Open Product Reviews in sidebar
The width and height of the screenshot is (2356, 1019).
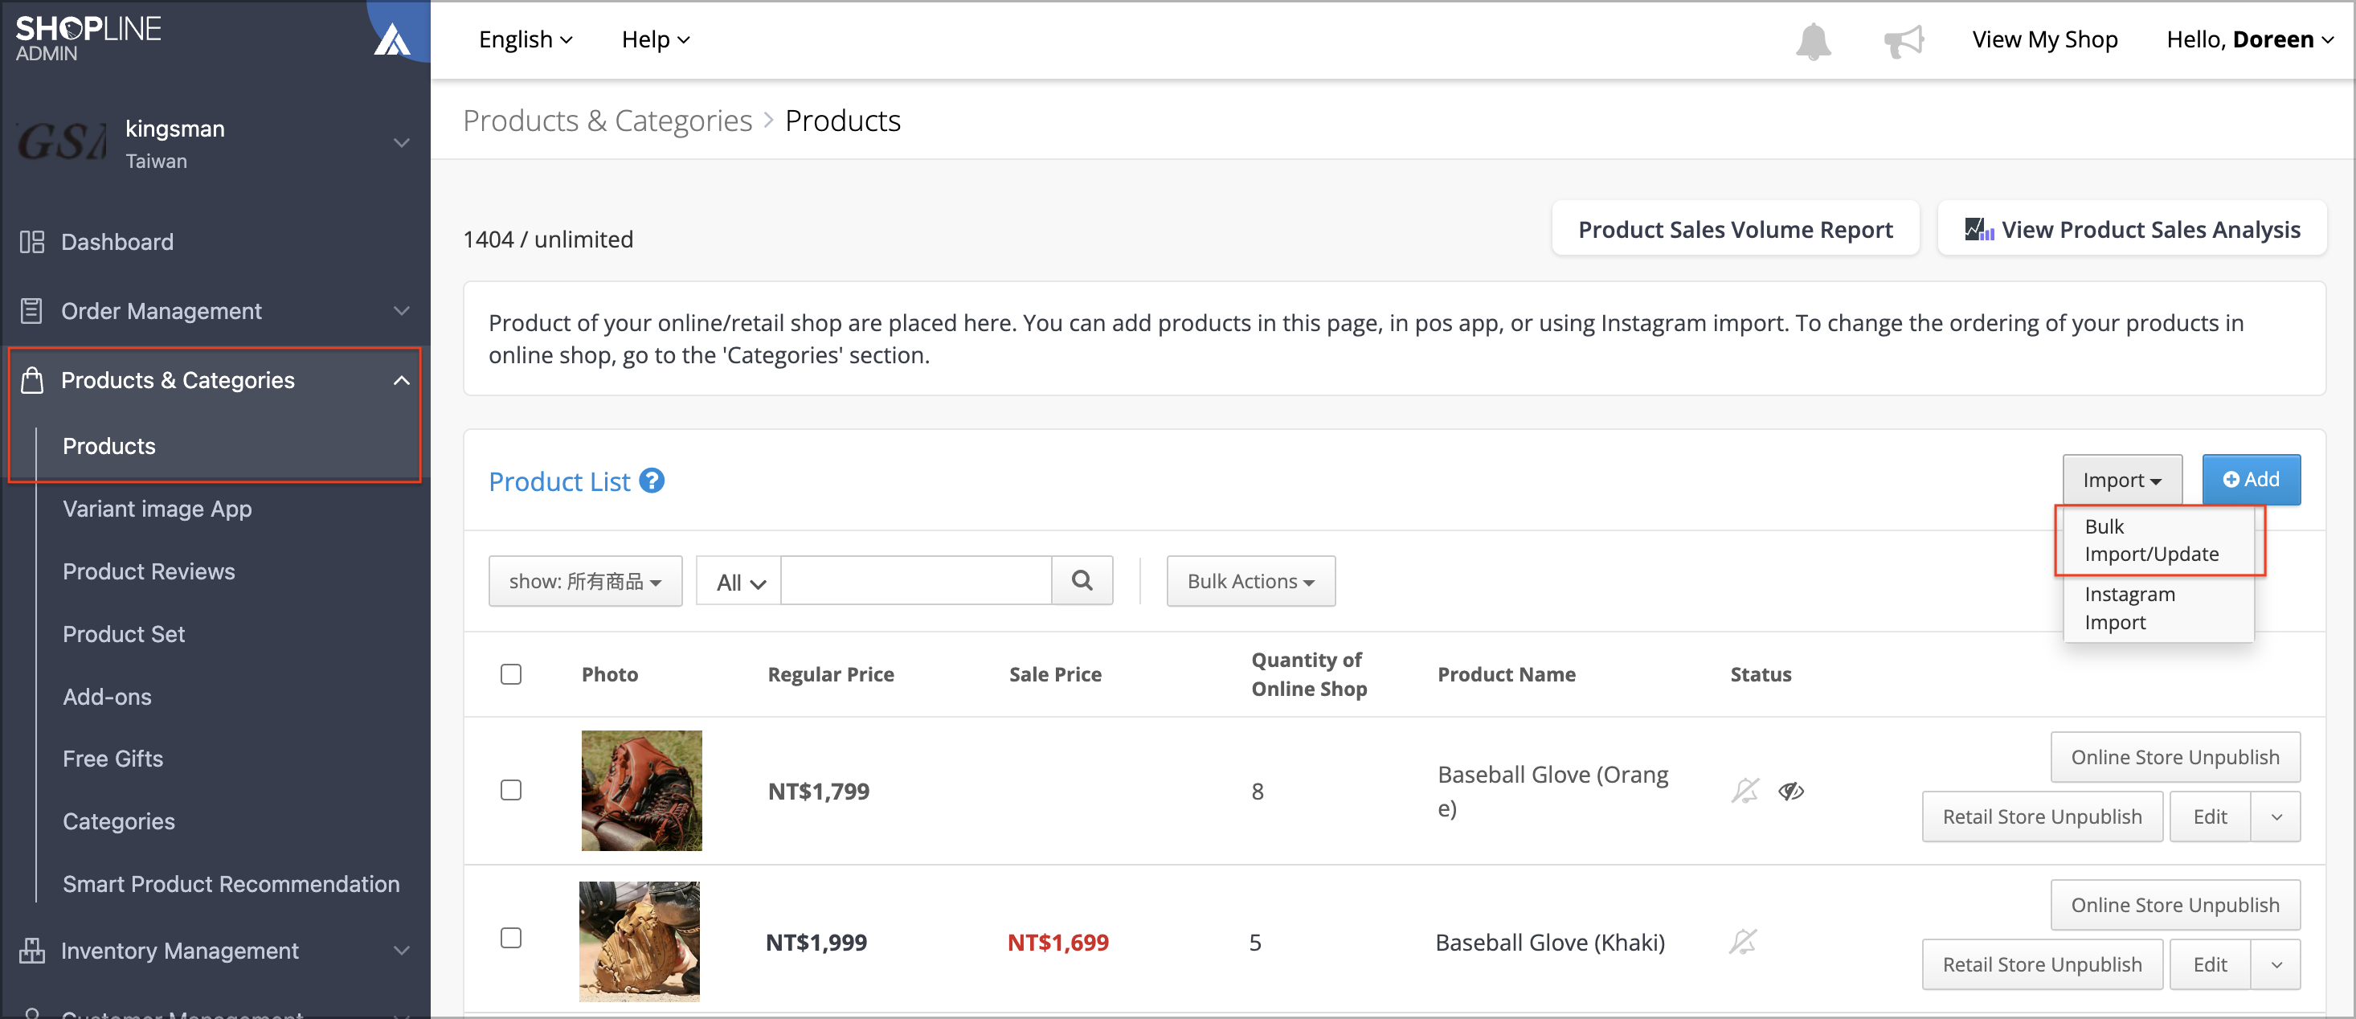coord(149,571)
